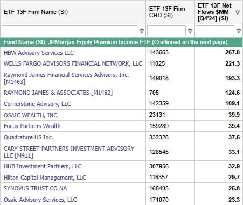Open HBW Advisory Services LLC link
This screenshot has height=205, width=243.
[x=39, y=53]
